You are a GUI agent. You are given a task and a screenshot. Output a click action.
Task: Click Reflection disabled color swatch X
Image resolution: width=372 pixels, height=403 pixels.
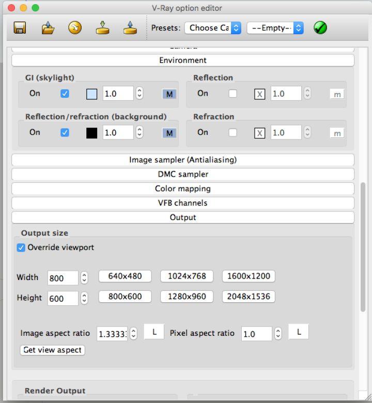tap(260, 94)
